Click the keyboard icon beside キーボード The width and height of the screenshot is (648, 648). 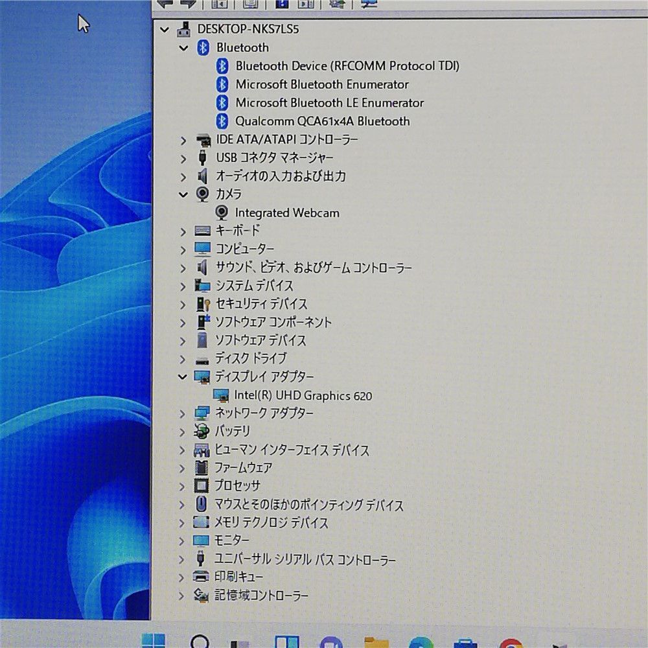pos(202,231)
